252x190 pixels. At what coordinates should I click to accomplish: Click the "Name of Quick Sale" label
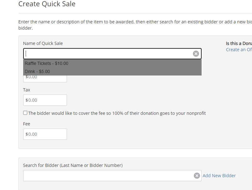pyautogui.click(x=43, y=43)
